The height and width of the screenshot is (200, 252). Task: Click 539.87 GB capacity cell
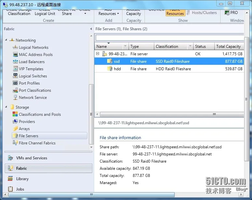[x=234, y=69]
